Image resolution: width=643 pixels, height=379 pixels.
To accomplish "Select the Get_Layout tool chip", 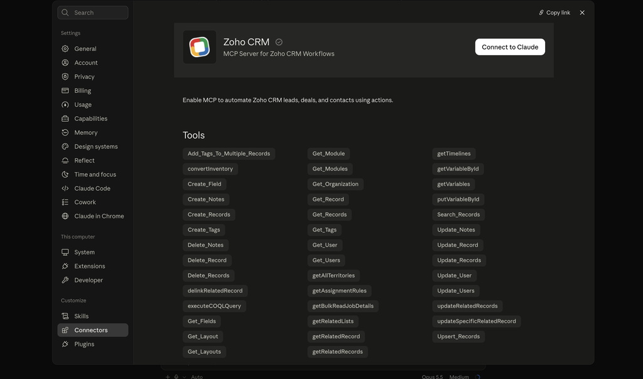I will tap(203, 336).
